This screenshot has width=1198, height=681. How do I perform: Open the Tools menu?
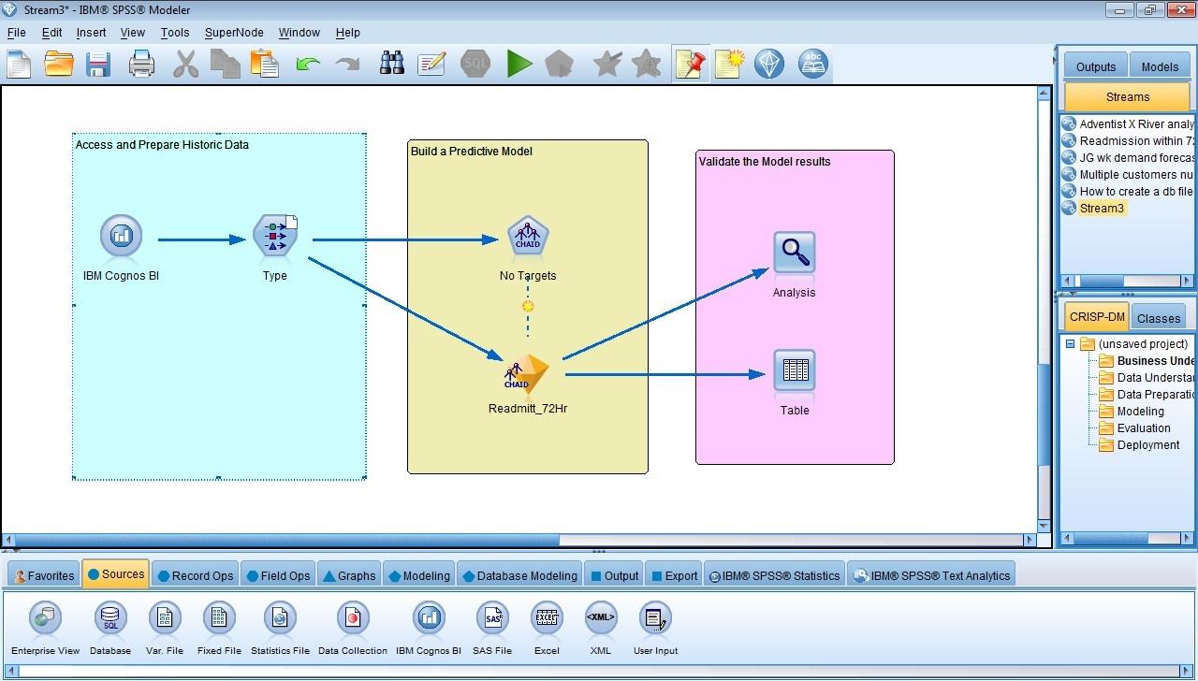click(174, 33)
